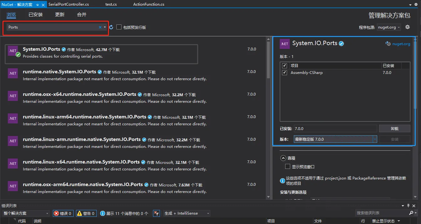
Task: Toggle 包括预发行版 checkbox
Action: [119, 27]
